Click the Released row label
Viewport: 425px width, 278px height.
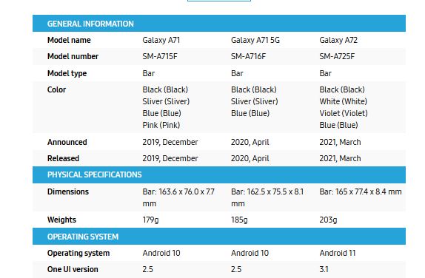[x=63, y=158]
